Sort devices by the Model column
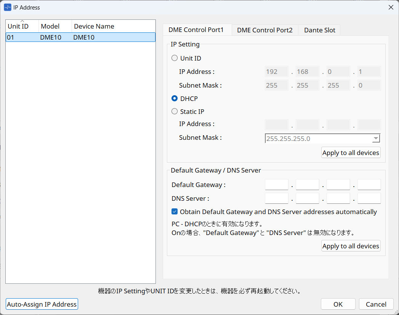The image size is (399, 315). click(50, 26)
